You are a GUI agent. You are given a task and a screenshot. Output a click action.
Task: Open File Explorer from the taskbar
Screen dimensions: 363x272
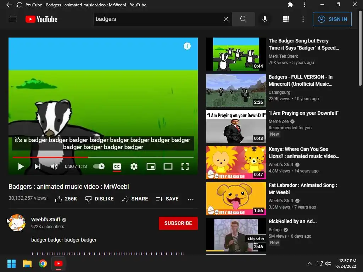27,263
